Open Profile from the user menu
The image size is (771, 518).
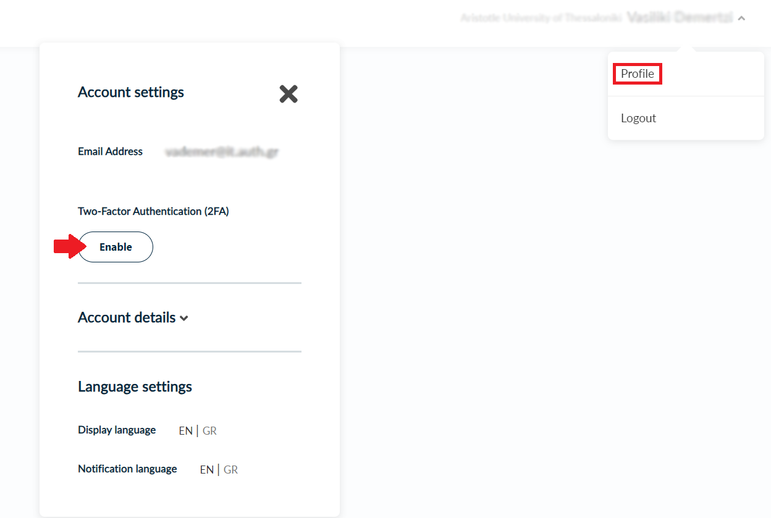tap(637, 74)
